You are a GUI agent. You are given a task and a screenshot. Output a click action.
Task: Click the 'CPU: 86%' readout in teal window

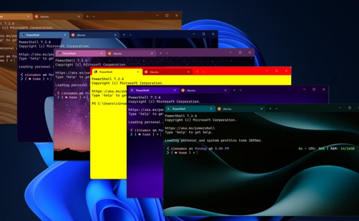316,149
